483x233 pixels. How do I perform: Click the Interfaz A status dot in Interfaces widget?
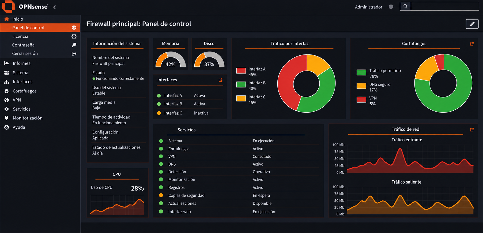point(159,95)
